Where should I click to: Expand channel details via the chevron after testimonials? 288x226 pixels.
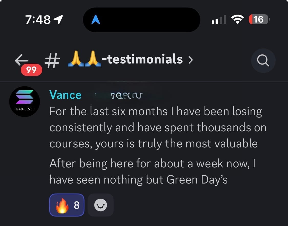click(x=190, y=60)
